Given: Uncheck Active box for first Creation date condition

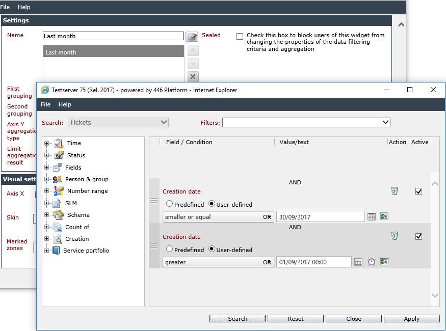Looking at the screenshot, I should [x=418, y=191].
